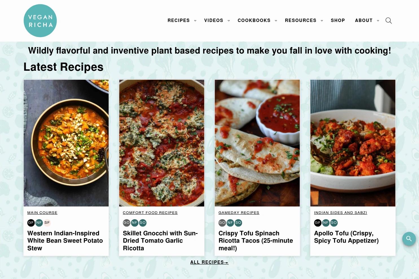Screen dimensions: 419x279
Task: Open the Comfort Food Recipes category link
Action: tap(150, 213)
